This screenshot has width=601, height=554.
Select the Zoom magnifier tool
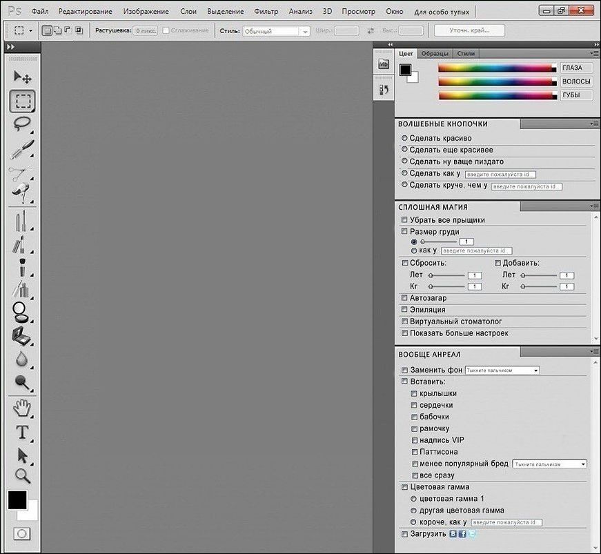point(22,475)
